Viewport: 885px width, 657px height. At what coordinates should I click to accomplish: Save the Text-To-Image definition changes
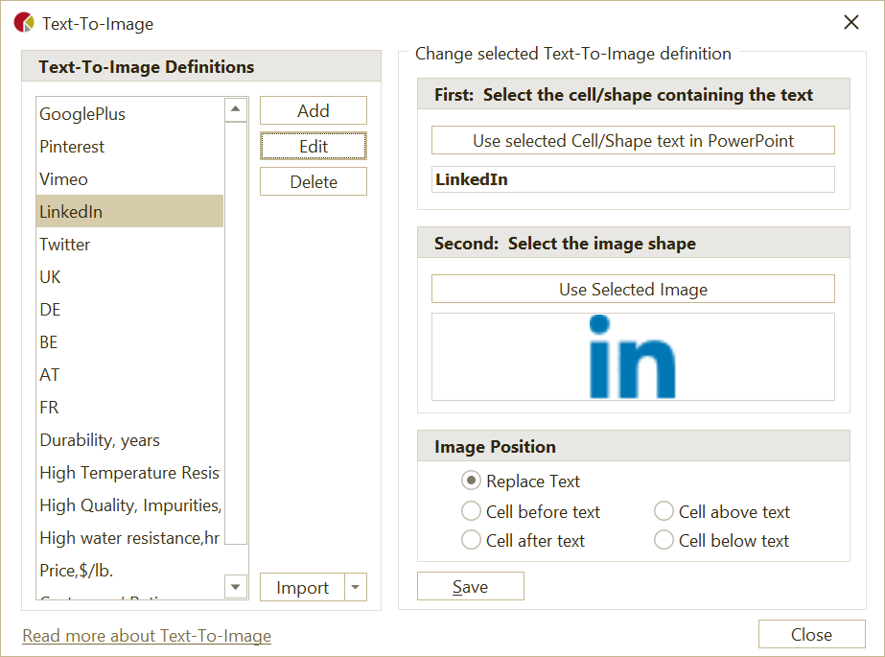click(470, 585)
